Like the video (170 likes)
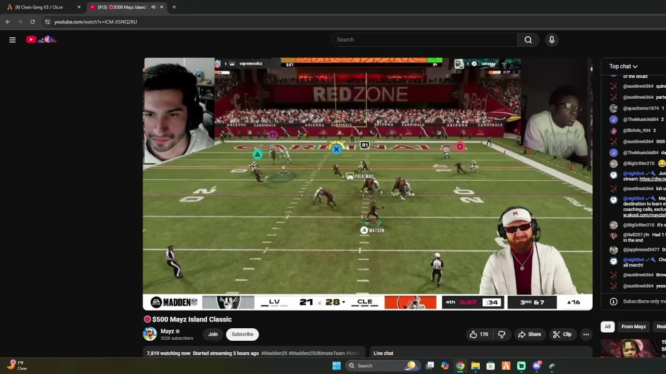The height and width of the screenshot is (374, 666). point(479,335)
